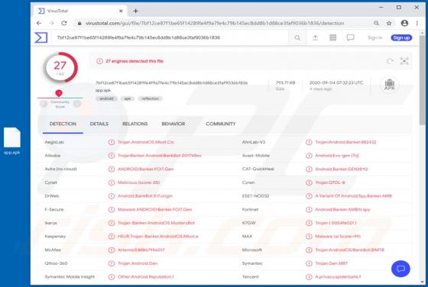This screenshot has height=287, width=428.
Task: Click the '27 engines detected this file' text
Action: (135, 61)
